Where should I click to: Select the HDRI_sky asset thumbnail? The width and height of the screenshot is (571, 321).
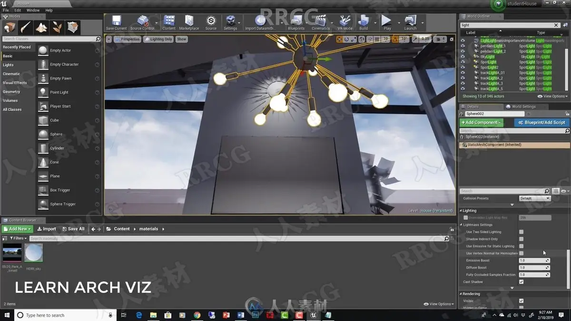(x=33, y=253)
